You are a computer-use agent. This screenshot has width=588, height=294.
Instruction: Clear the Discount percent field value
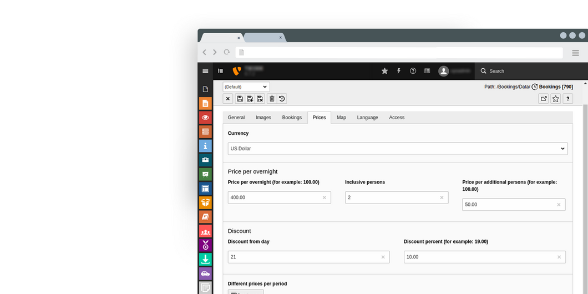click(x=559, y=257)
